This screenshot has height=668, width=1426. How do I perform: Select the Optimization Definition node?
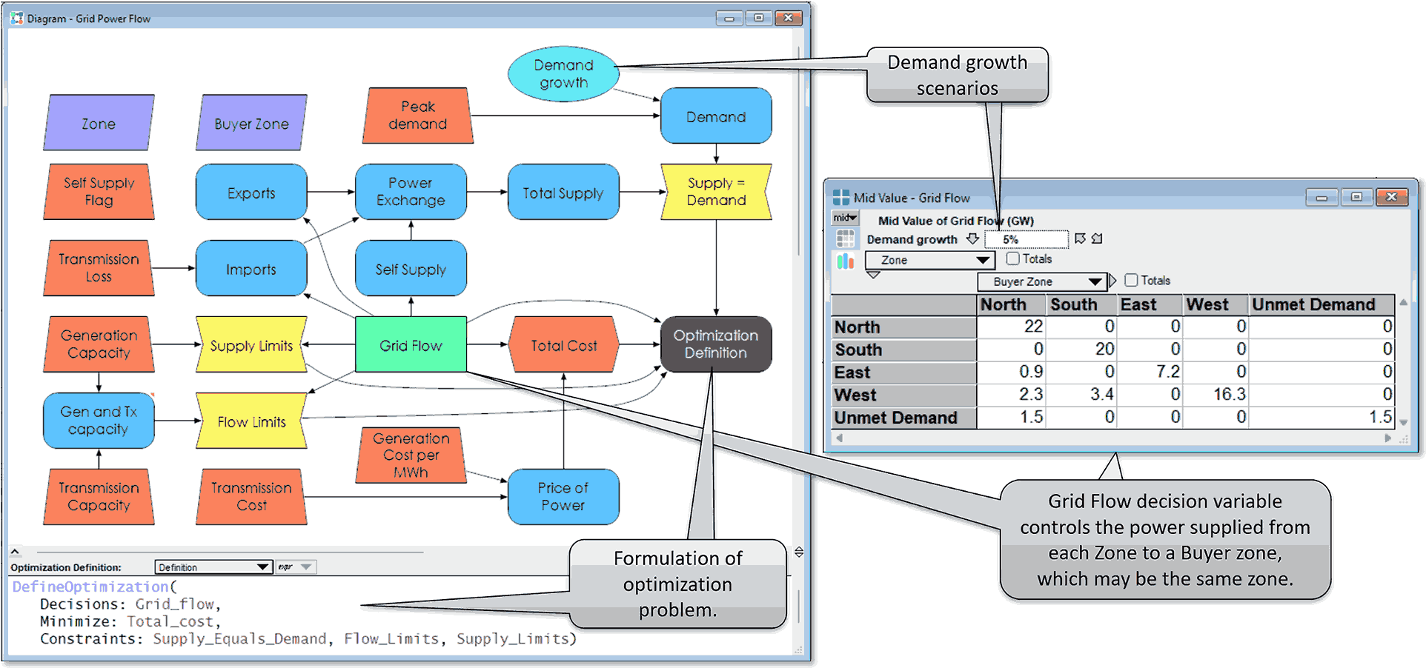(x=715, y=344)
